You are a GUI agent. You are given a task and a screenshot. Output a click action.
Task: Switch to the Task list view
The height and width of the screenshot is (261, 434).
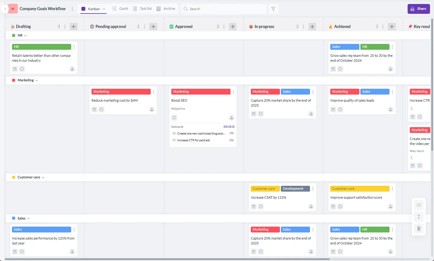point(142,9)
